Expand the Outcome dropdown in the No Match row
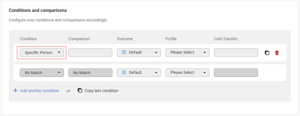This screenshot has width=300, height=116. coord(139,73)
